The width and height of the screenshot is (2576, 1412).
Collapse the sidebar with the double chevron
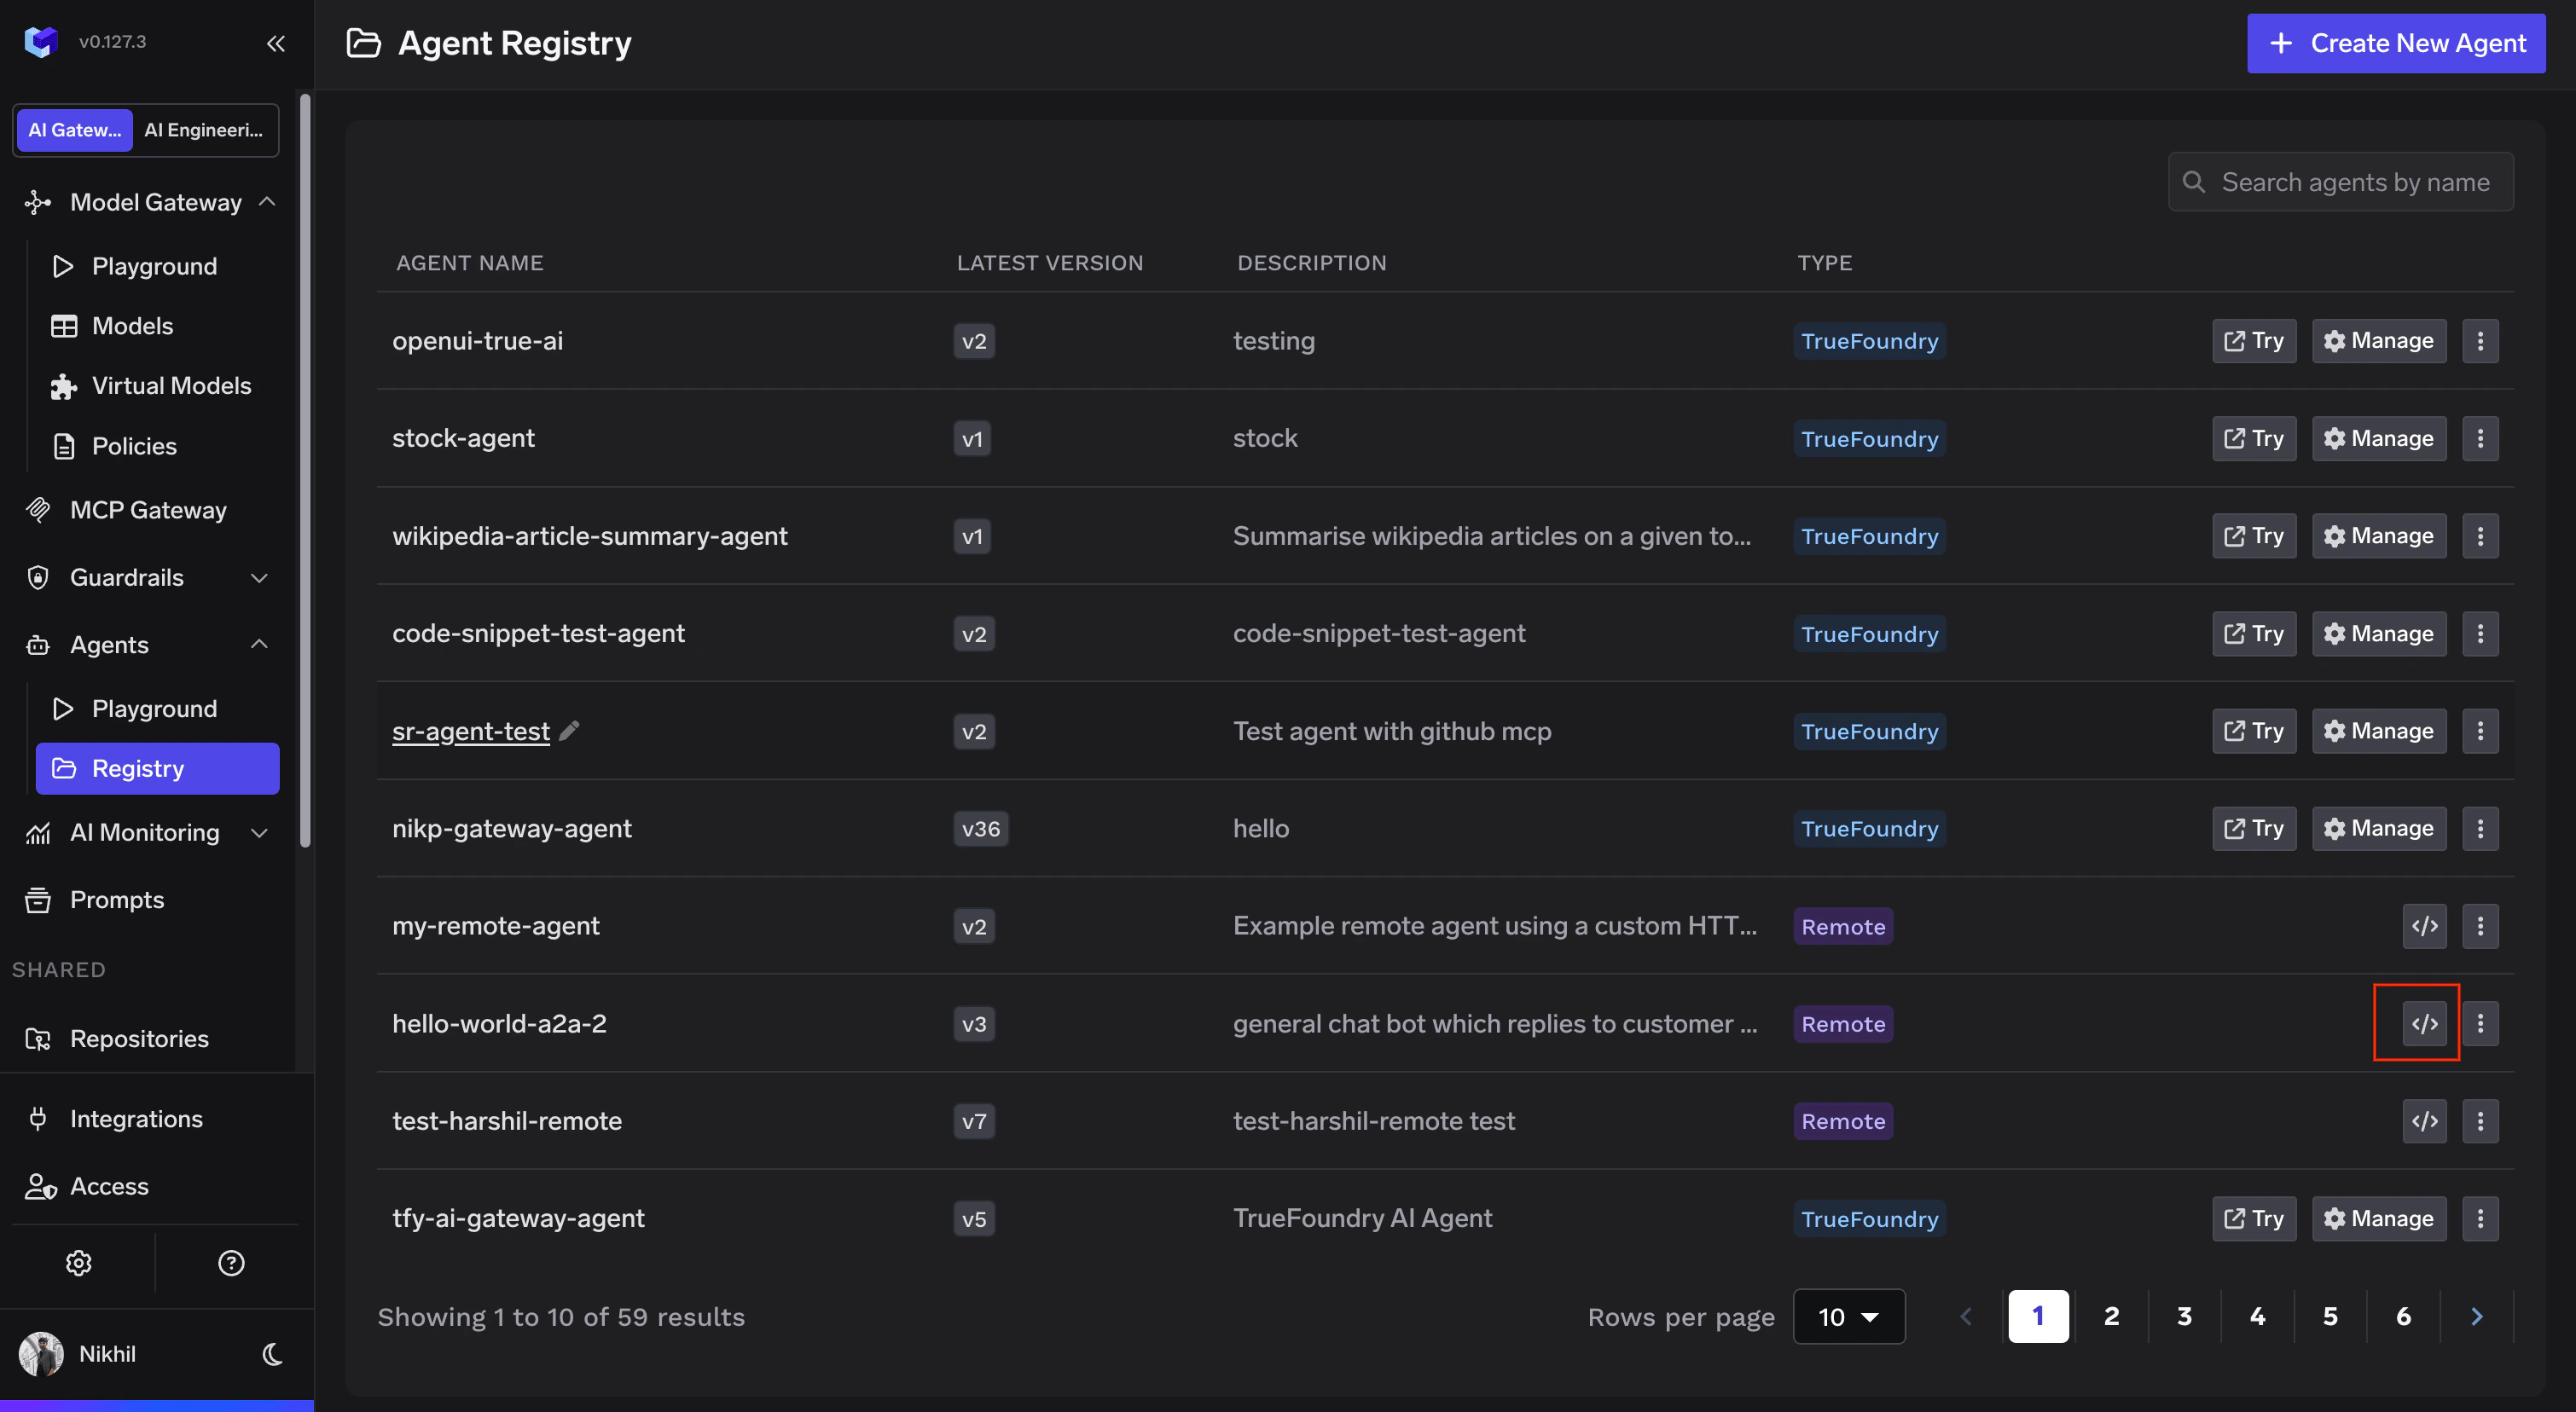pos(276,43)
